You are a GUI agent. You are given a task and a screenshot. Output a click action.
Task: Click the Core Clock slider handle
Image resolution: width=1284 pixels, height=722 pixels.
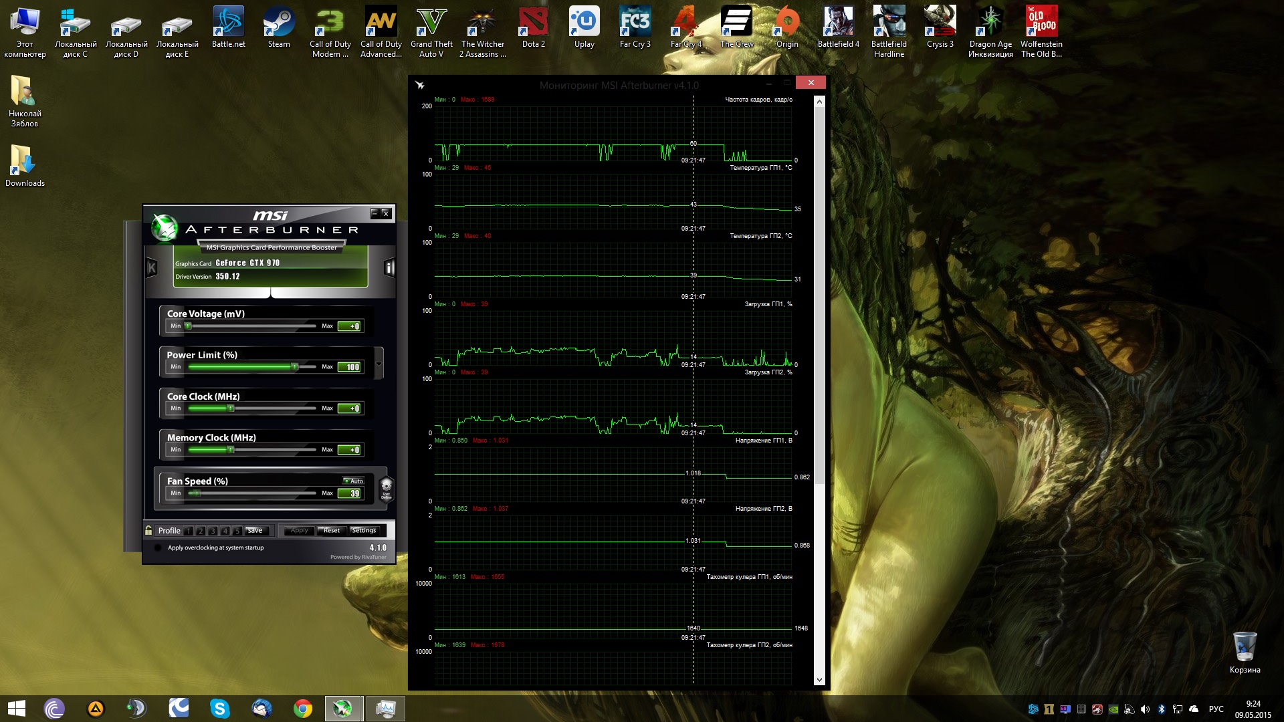click(x=231, y=408)
